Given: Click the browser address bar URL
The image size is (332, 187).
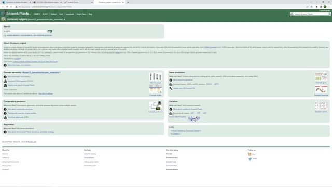Looking at the screenshot, I should tap(52, 7).
